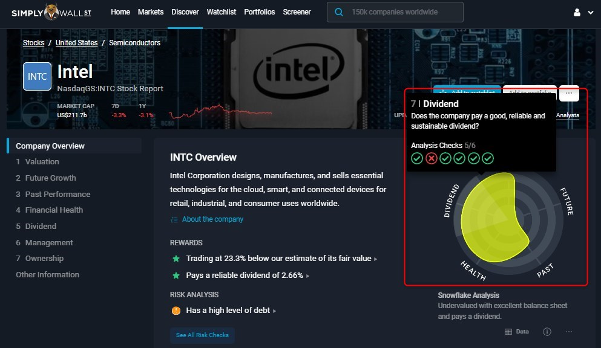Click the FUTURE axis on the snowflake
Viewport: 601px width, 348px height.
tap(567, 202)
